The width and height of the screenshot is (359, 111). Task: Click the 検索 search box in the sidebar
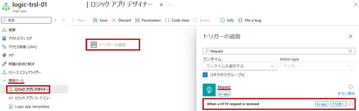[26, 20]
